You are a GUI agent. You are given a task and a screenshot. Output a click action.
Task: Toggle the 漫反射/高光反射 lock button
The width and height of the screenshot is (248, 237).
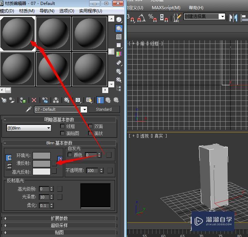[x=8, y=167]
